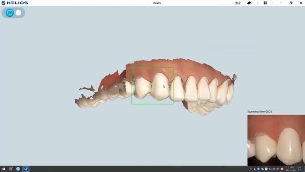The image size is (305, 172).
Task: Click the 'Scanning time 09:22' label
Action: [x=260, y=111]
